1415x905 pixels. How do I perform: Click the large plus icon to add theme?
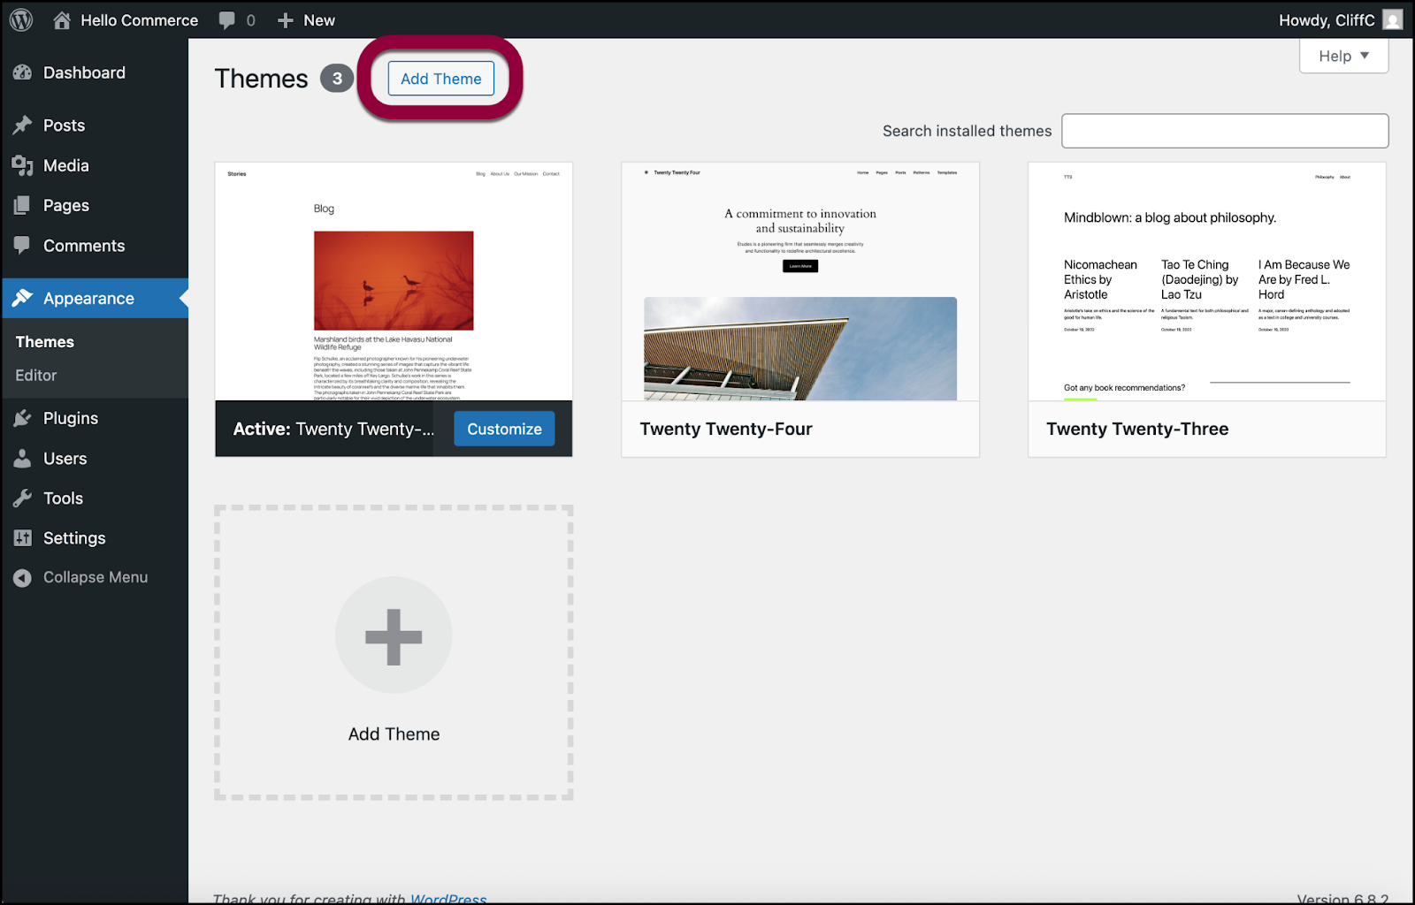394,636
